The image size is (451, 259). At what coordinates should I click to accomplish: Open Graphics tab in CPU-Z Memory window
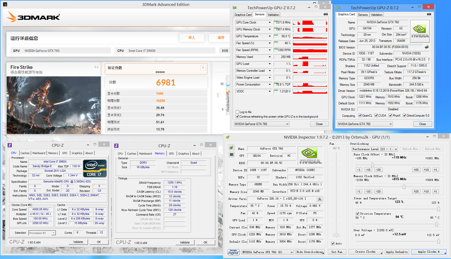(x=184, y=154)
